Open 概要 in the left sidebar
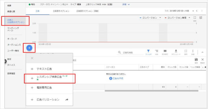Viewport: 208px width, 109px height. point(9,5)
